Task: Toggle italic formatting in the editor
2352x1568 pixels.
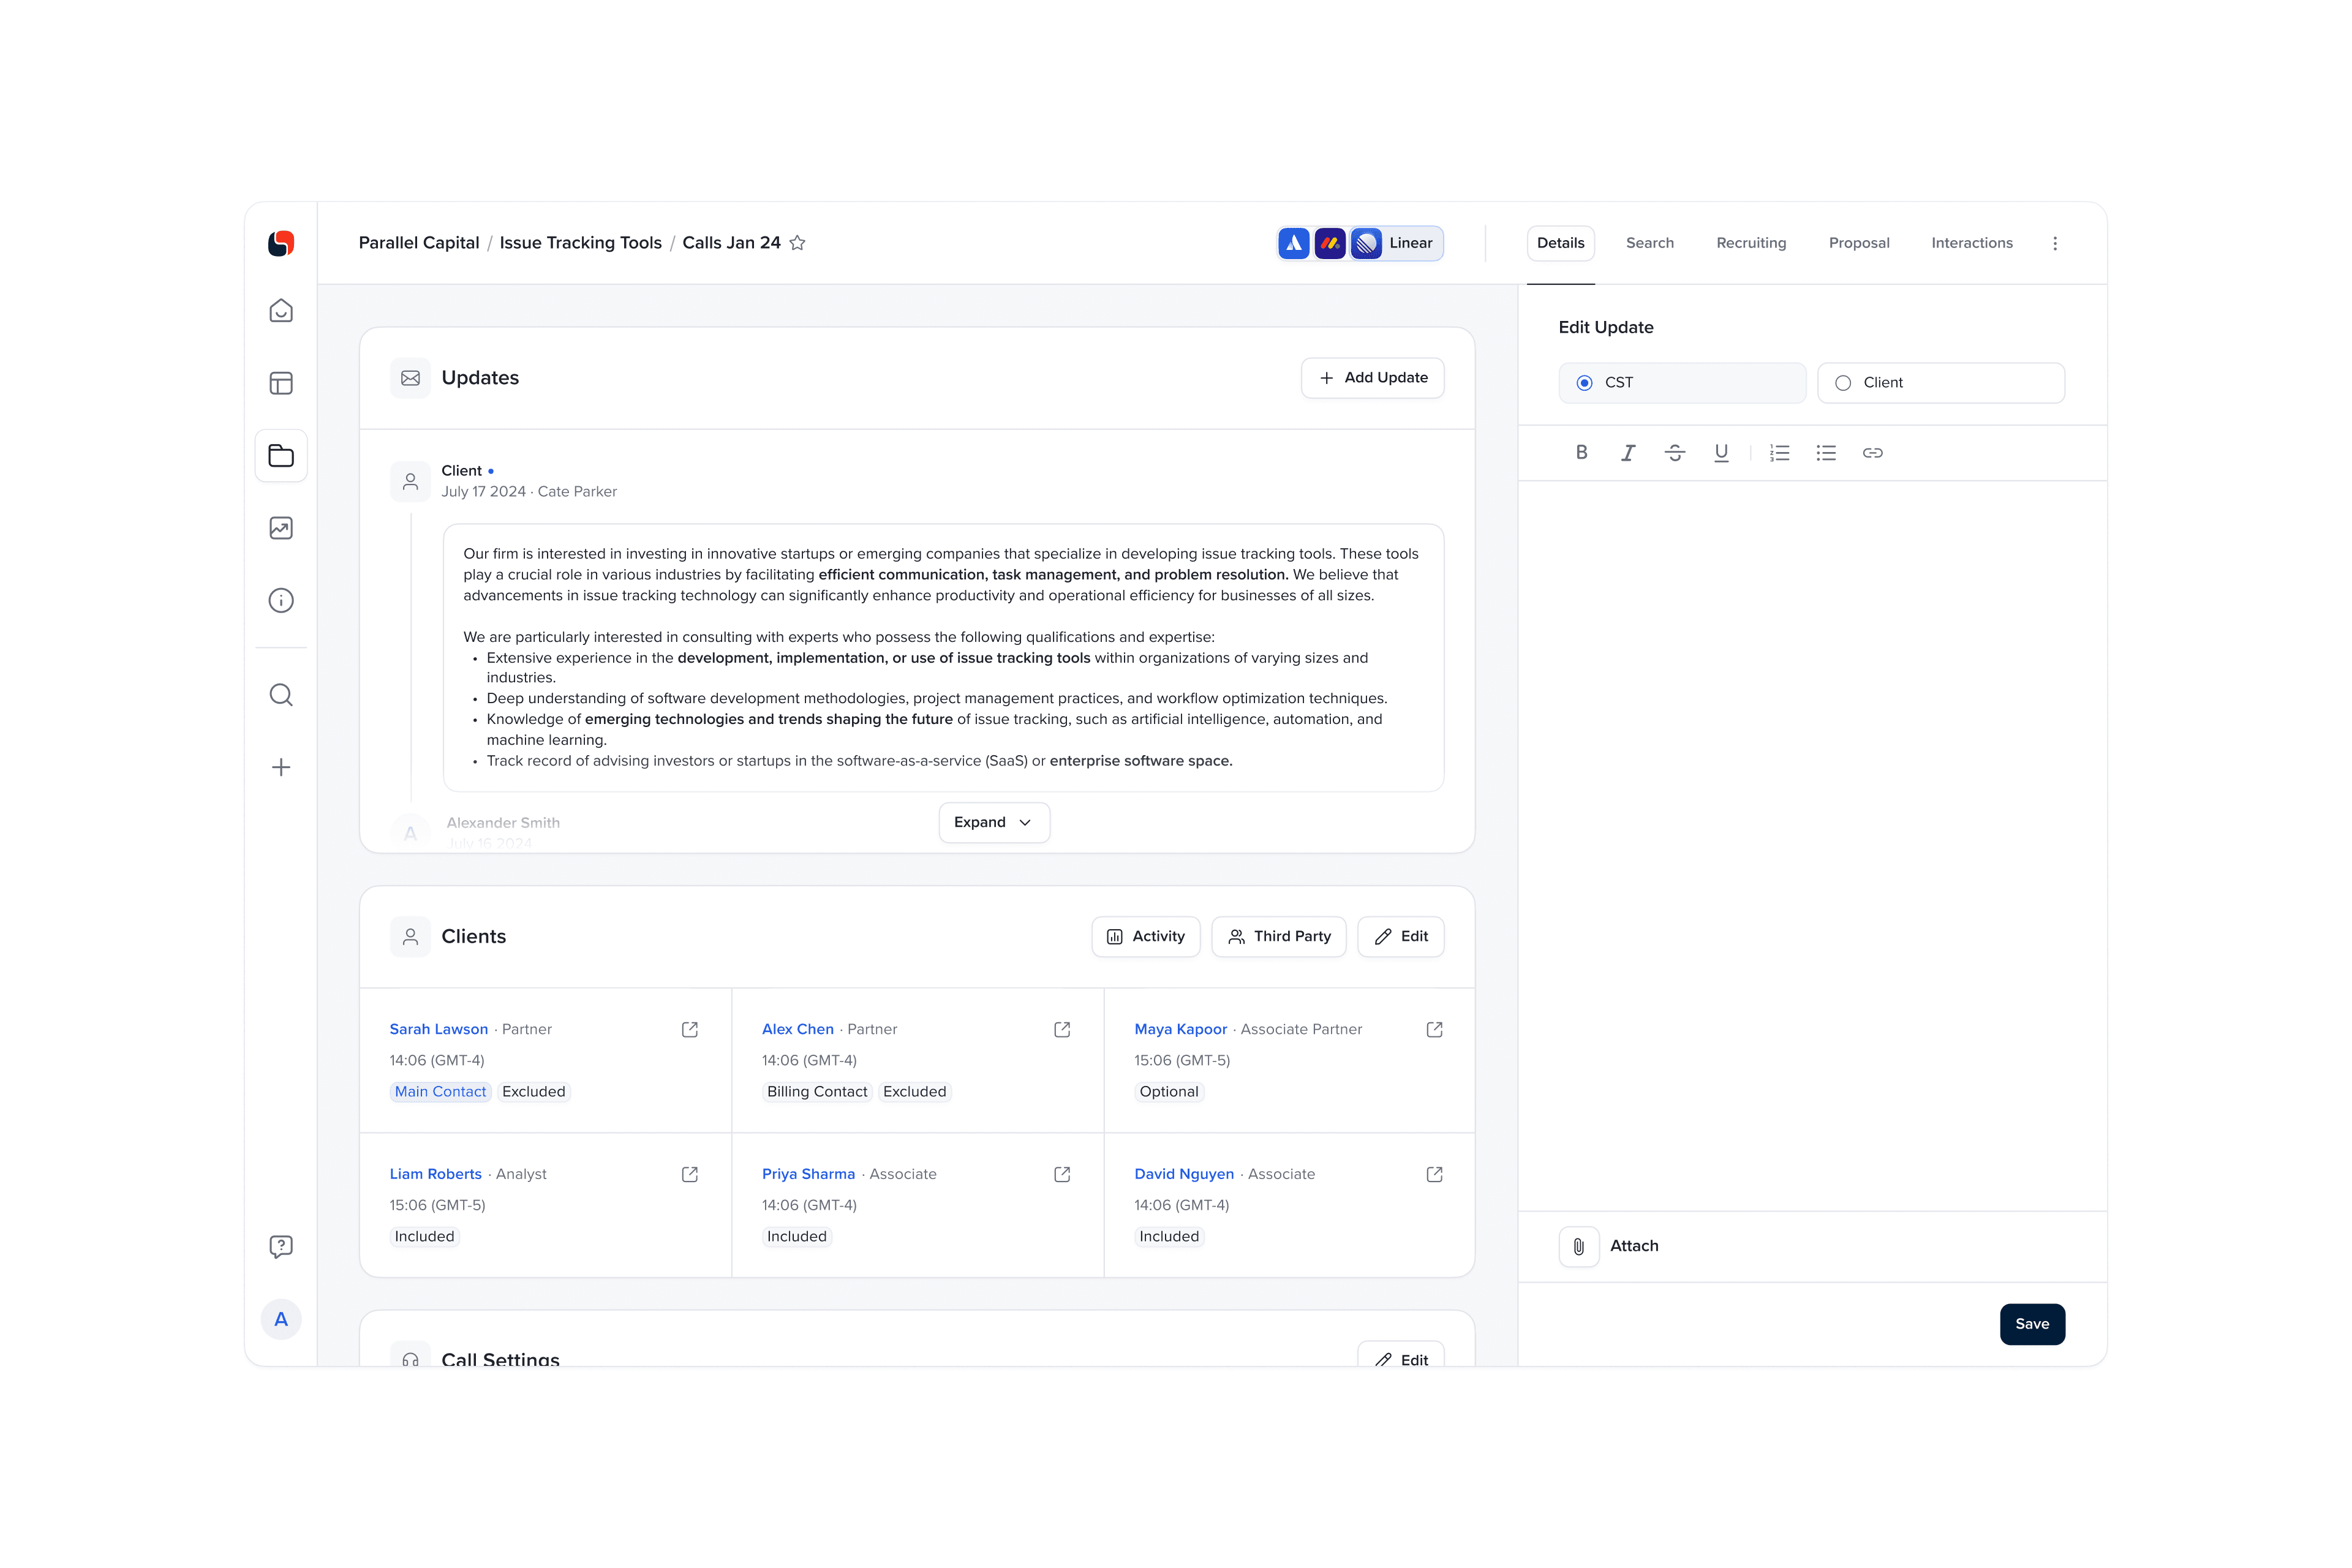Action: 1628,453
